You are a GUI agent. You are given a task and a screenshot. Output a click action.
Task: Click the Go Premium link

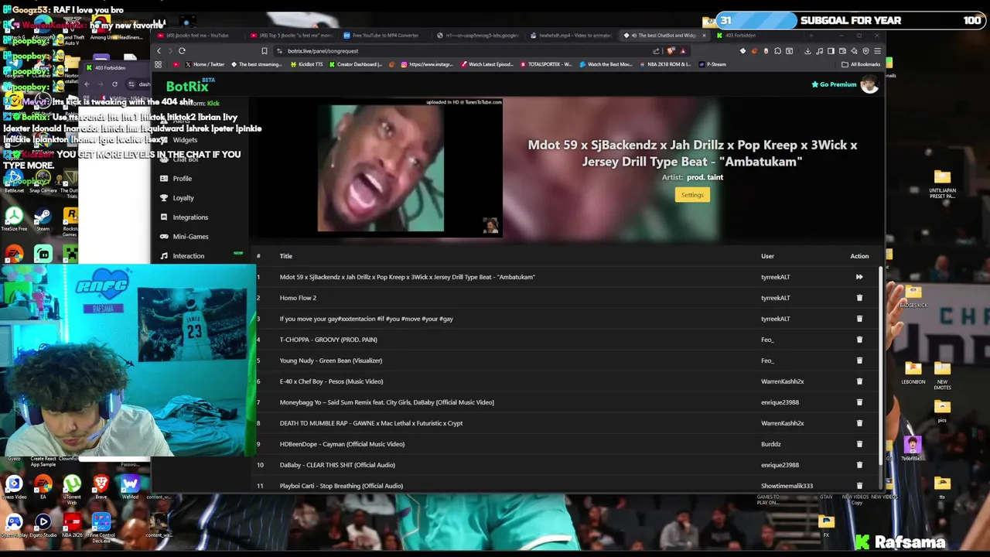[x=834, y=84]
